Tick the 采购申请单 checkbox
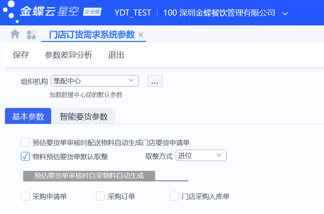324x214 pixels. (x=25, y=196)
